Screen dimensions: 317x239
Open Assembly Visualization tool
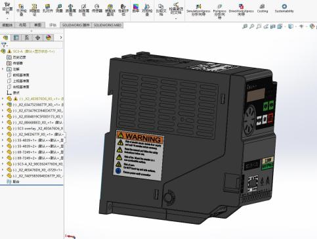110,10
